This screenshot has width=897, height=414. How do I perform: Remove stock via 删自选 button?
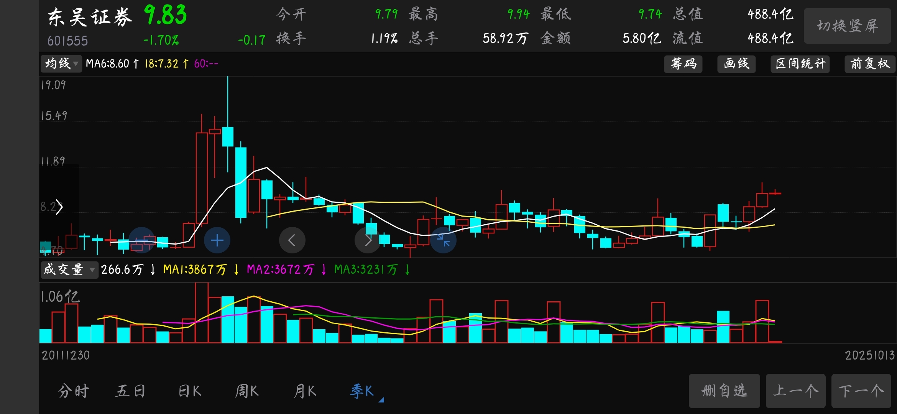(724, 391)
